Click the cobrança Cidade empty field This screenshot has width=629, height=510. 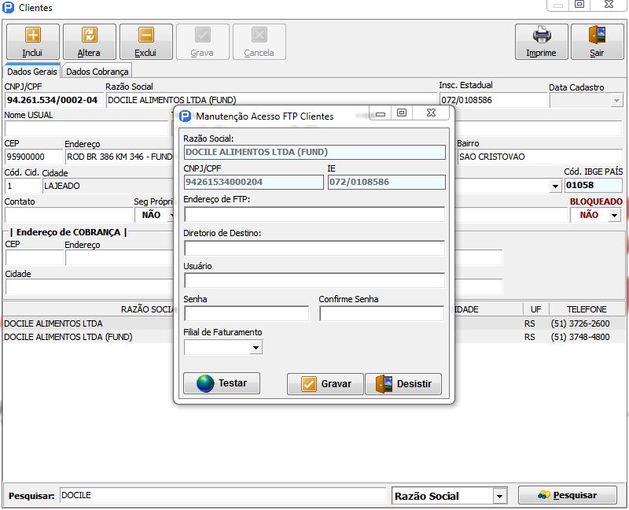[89, 287]
